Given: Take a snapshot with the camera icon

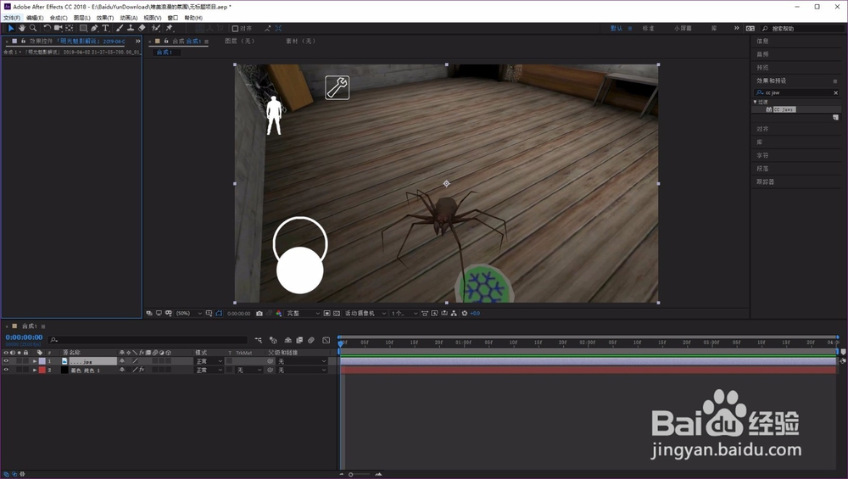Looking at the screenshot, I should pyautogui.click(x=259, y=313).
